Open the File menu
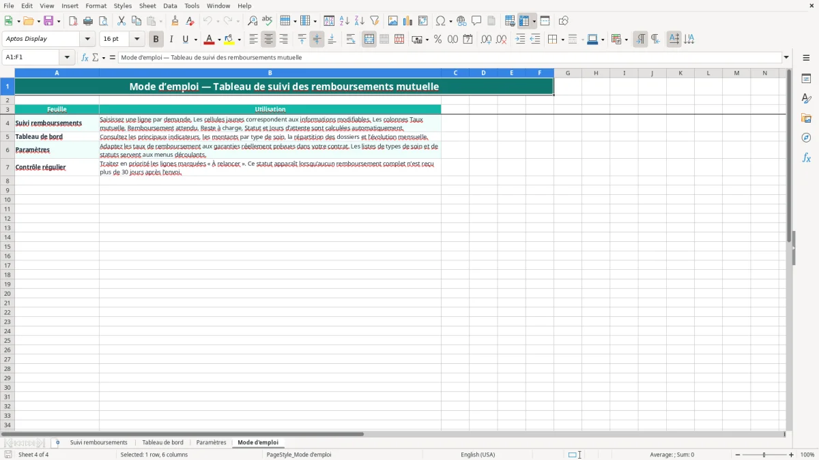The height and width of the screenshot is (460, 819). 8,5
